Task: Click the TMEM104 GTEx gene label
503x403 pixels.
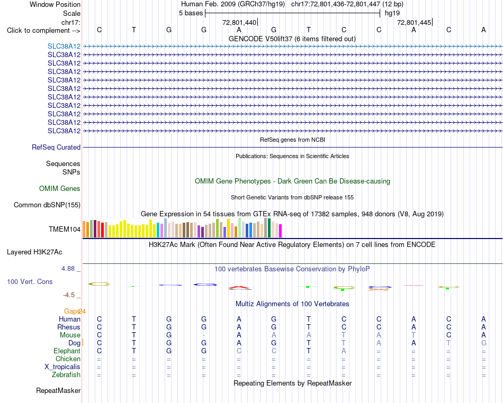Action: tap(64, 230)
